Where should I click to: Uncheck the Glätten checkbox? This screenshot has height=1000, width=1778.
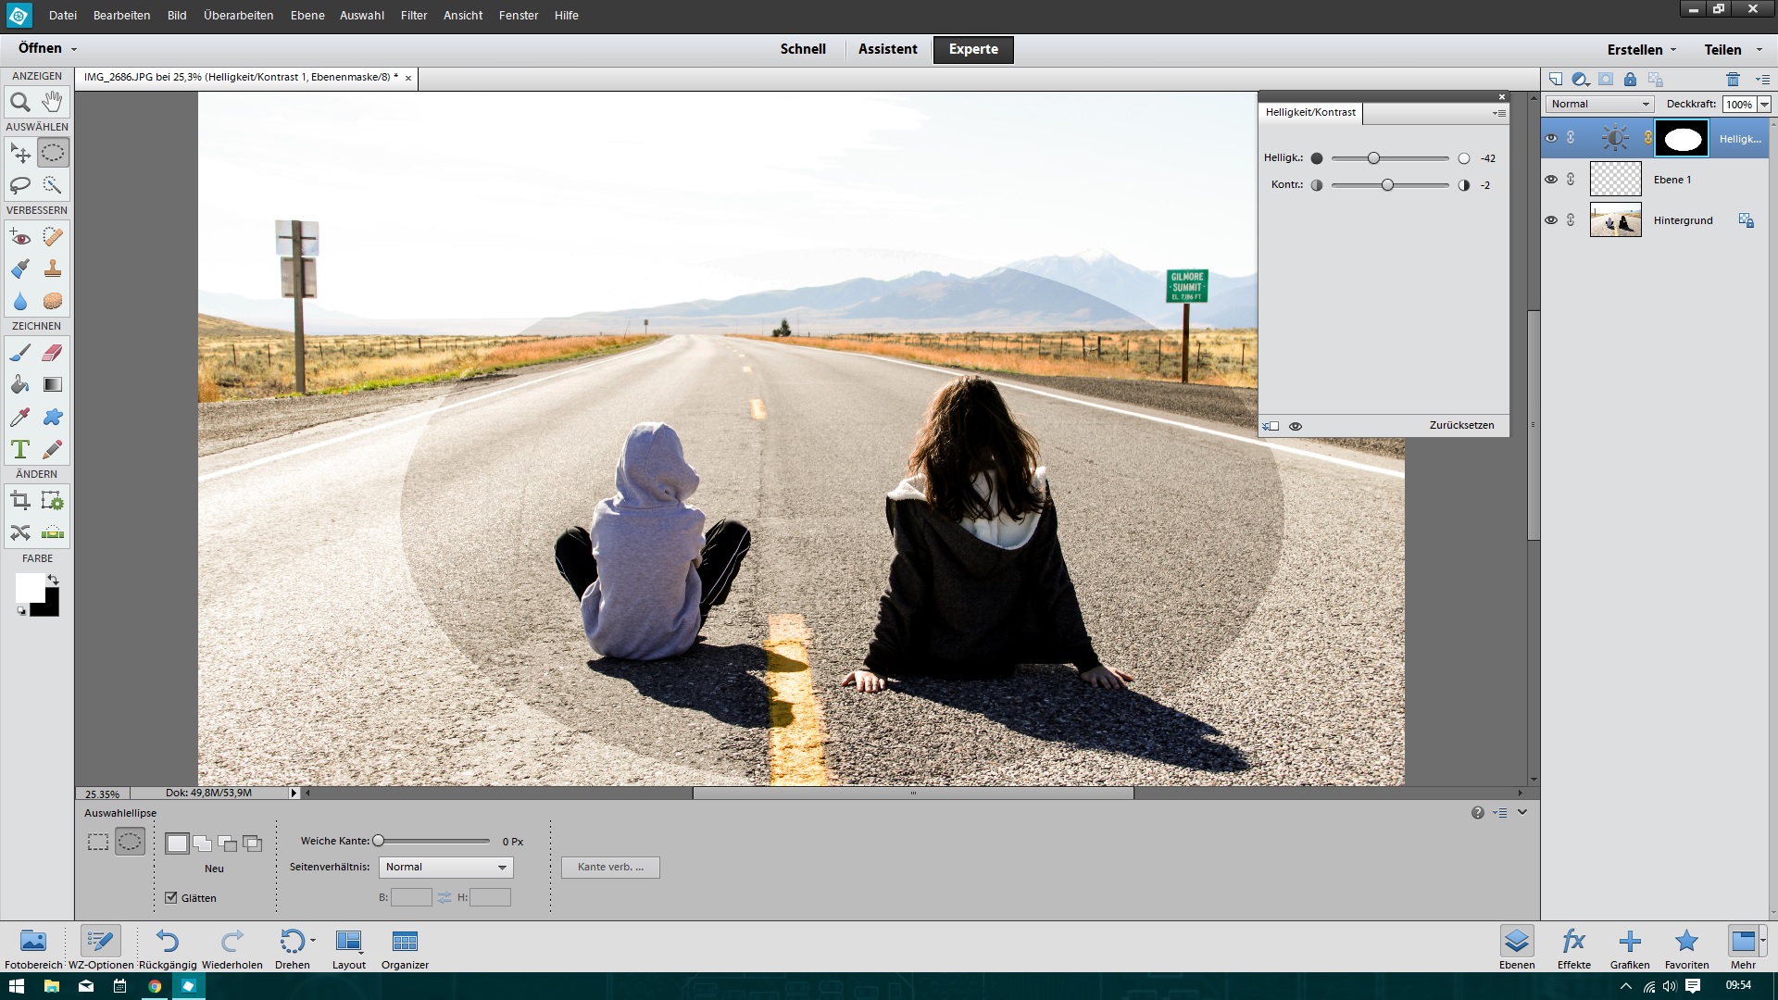[171, 897]
